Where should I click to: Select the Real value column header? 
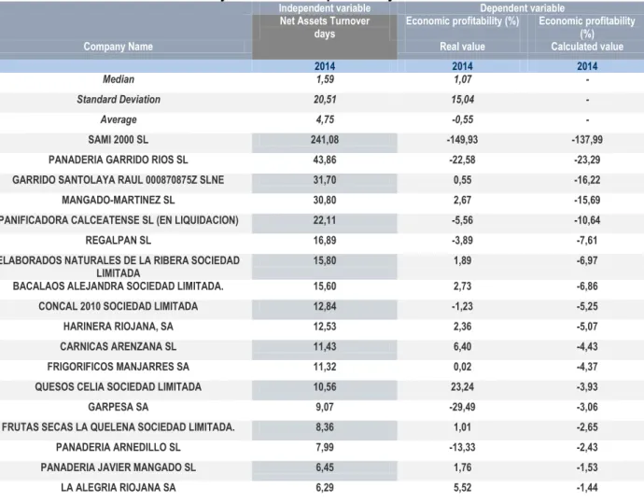tap(462, 47)
